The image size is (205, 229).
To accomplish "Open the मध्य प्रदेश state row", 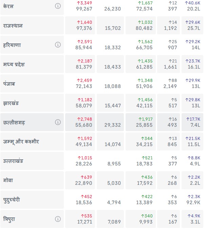I will [14, 65].
